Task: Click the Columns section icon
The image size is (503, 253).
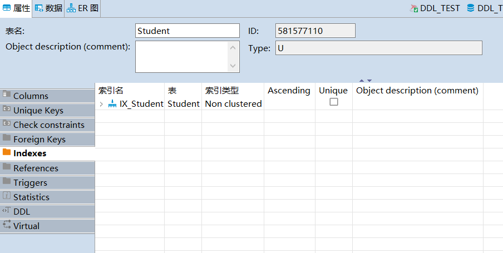Action: pos(7,95)
